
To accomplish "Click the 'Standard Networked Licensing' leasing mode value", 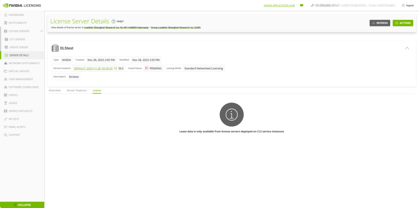I will pyautogui.click(x=204, y=68).
